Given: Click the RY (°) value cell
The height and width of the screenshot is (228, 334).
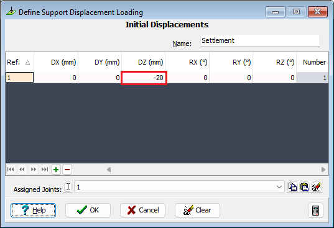Looking at the screenshot, I should click(x=231, y=78).
